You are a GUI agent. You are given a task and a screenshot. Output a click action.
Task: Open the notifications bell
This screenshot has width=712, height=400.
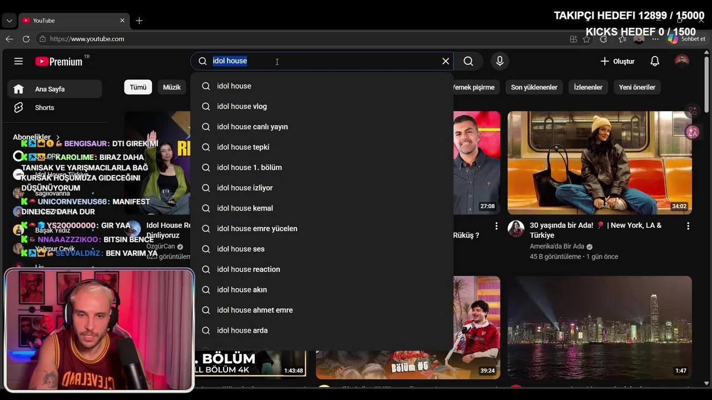point(655,61)
